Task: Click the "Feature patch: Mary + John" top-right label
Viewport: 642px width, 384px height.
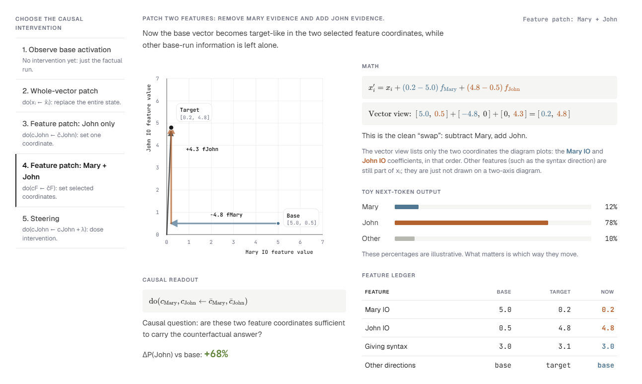Action: [x=570, y=19]
